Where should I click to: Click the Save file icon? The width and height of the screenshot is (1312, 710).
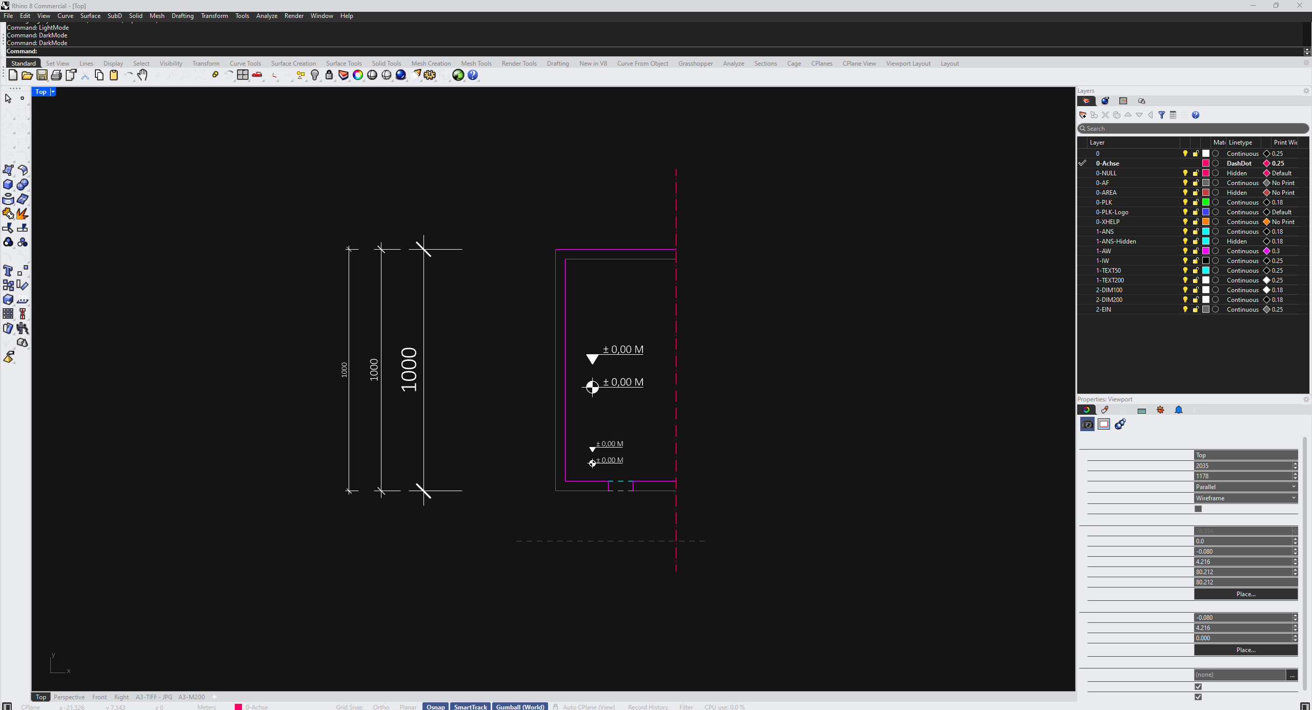pos(42,75)
